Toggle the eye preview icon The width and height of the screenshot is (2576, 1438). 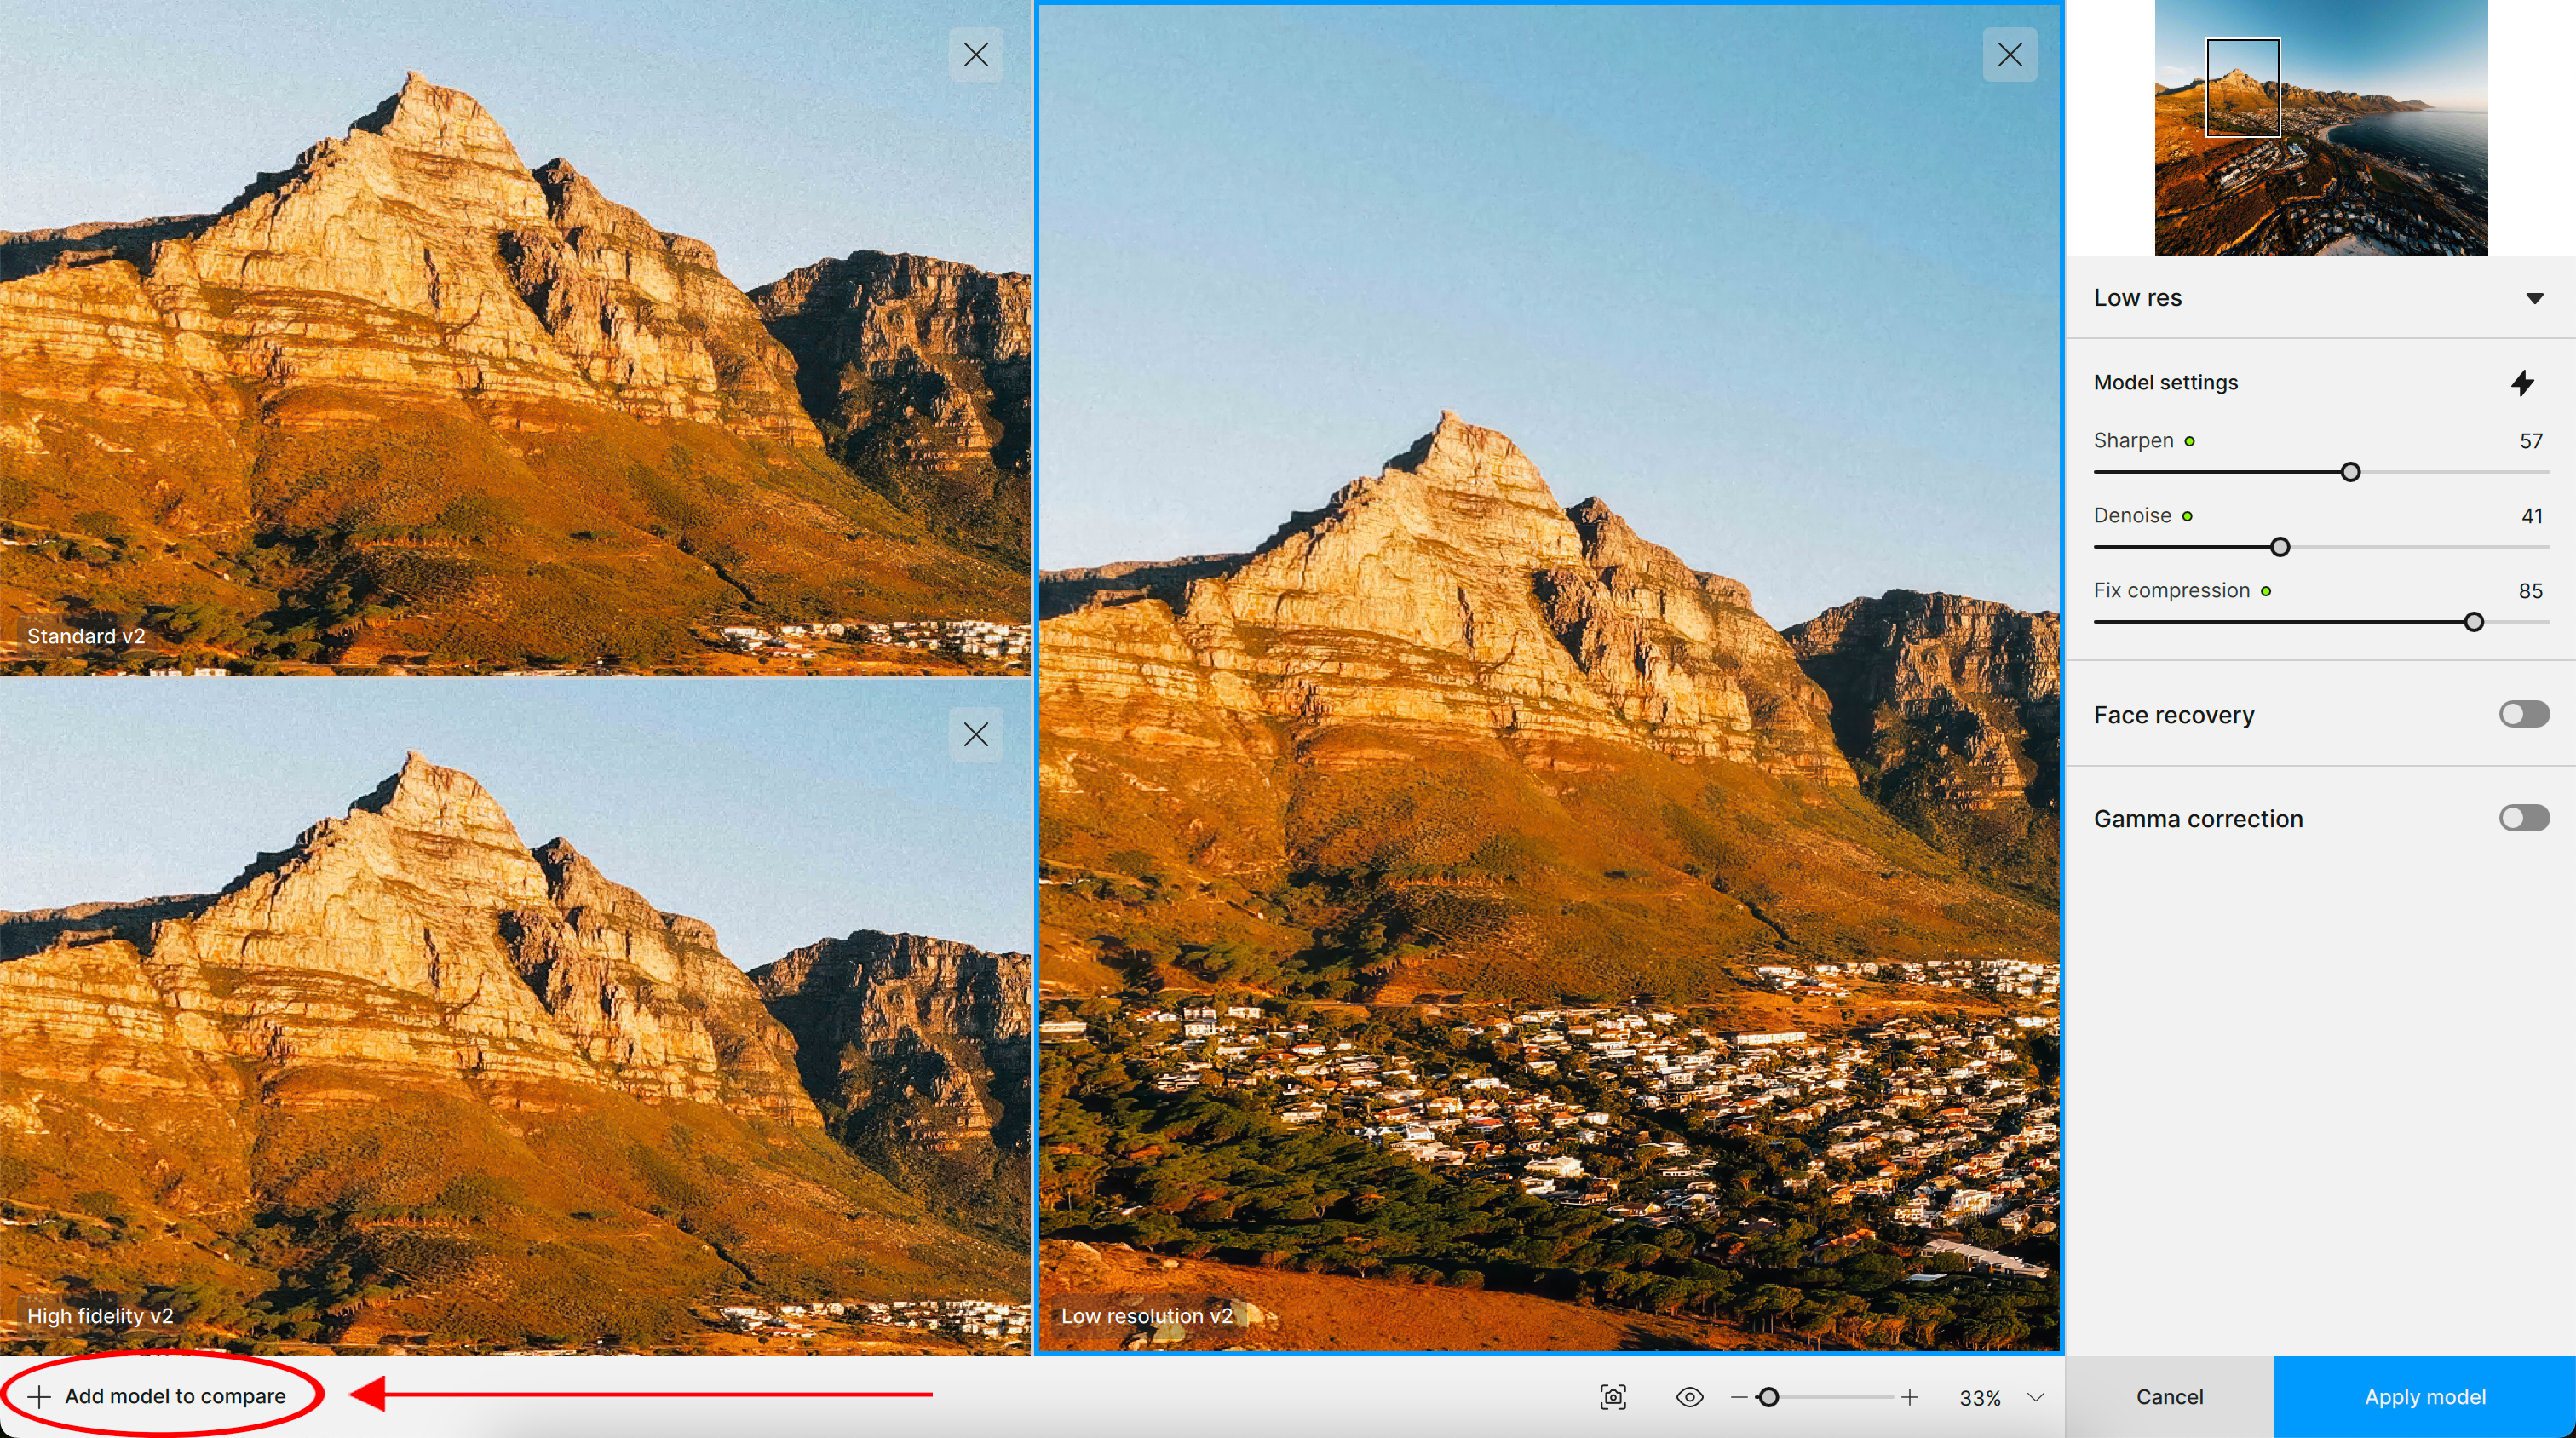1689,1397
